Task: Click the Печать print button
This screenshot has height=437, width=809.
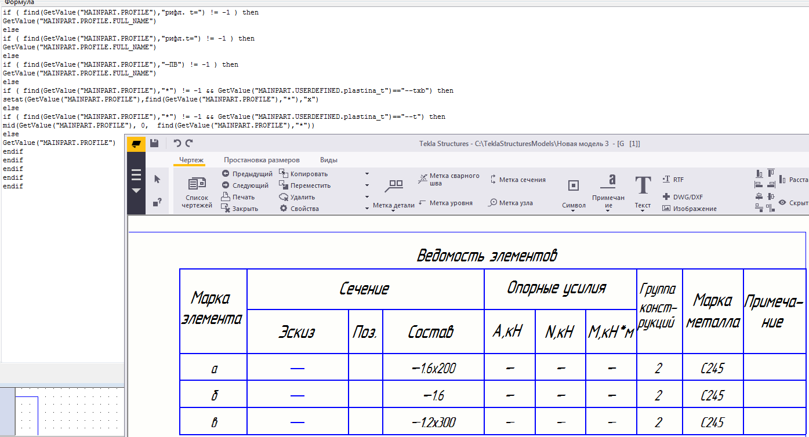Action: click(238, 197)
